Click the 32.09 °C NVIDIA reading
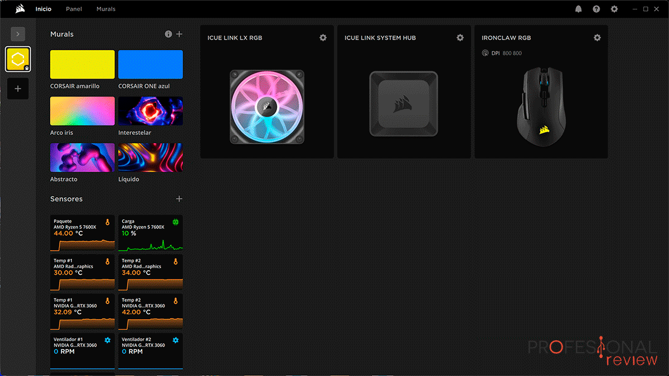 tap(67, 312)
